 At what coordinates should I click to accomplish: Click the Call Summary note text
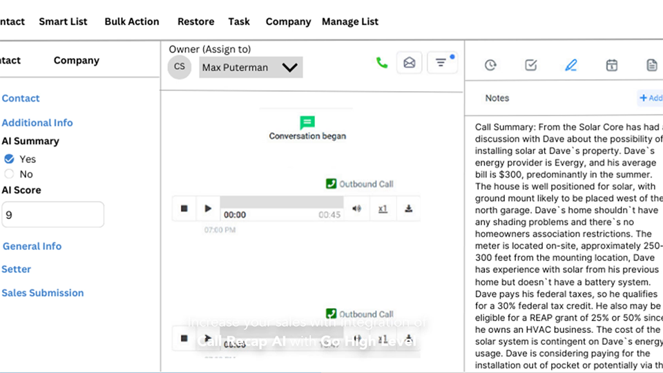(x=568, y=245)
